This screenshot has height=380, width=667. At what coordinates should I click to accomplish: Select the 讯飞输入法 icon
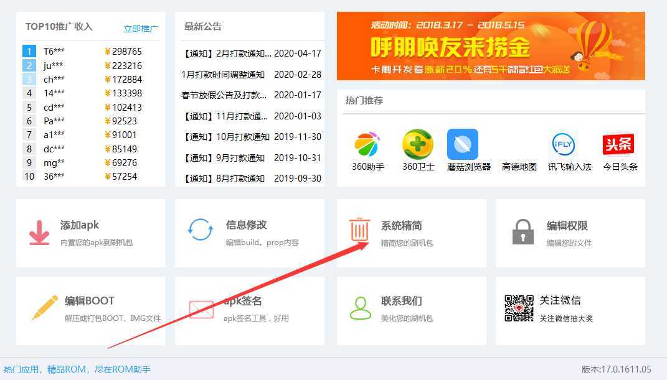562,144
